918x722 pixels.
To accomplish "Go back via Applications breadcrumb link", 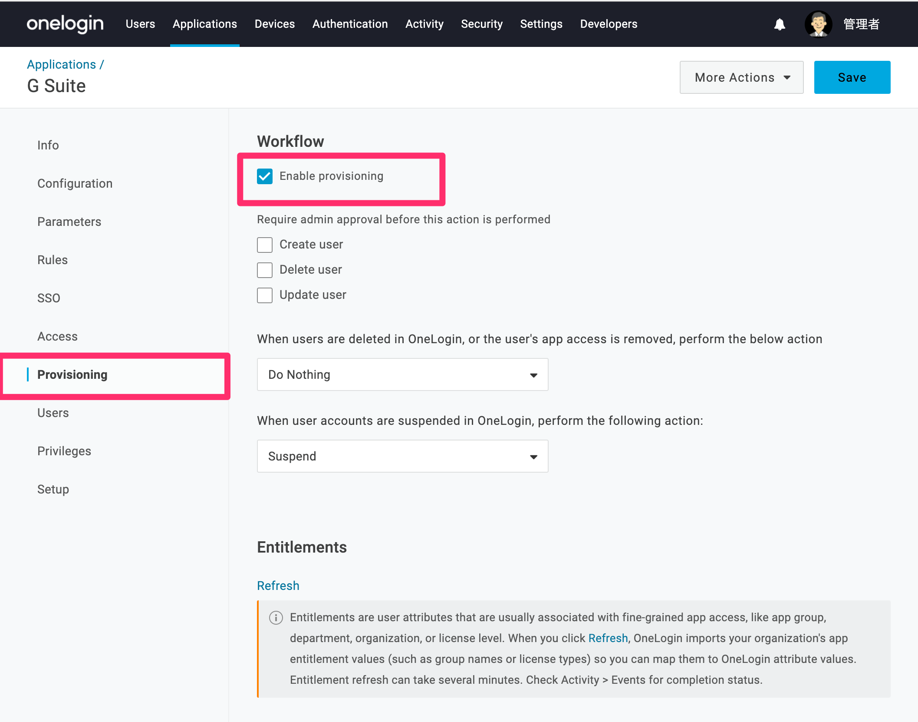I will pyautogui.click(x=61, y=64).
